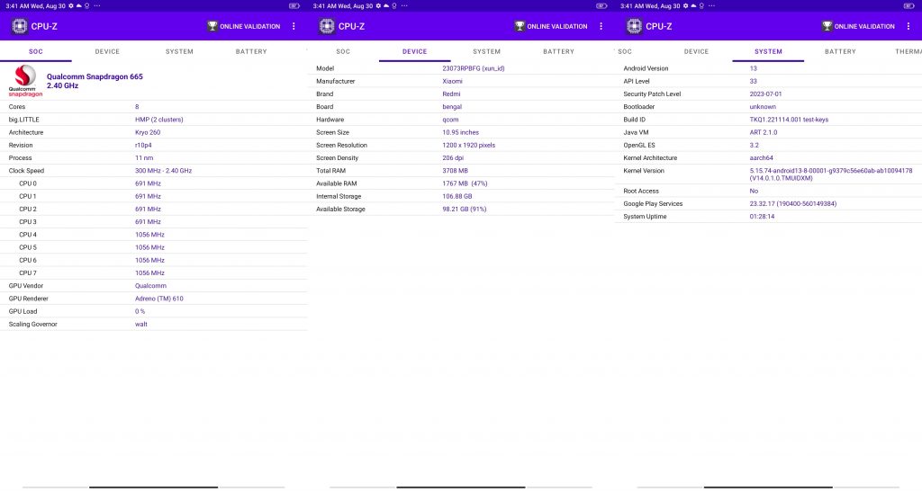Tap the status bar gear icon above the SOC screen
This screenshot has height=491, width=922.
tap(71, 6)
